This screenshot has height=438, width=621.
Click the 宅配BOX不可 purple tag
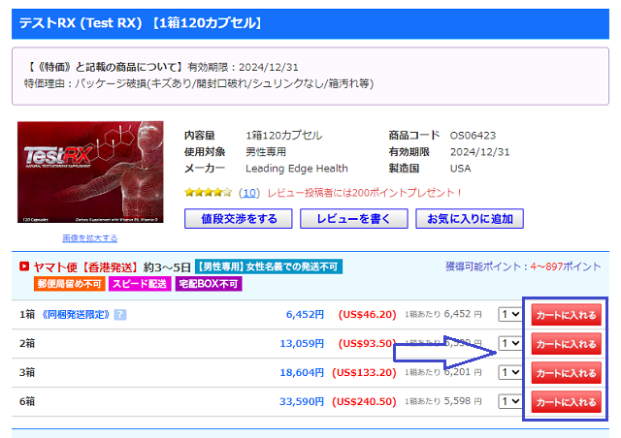[x=209, y=284]
